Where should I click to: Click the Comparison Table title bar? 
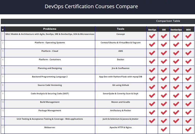click(x=168, y=21)
